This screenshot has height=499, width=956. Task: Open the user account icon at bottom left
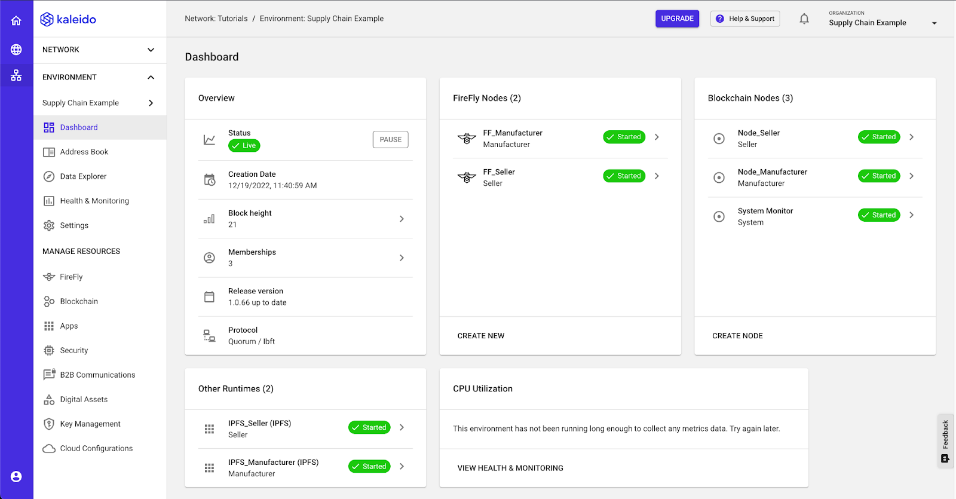point(16,476)
